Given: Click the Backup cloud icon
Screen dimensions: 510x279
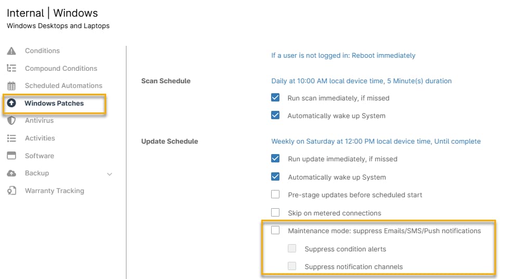Looking at the screenshot, I should [x=11, y=173].
